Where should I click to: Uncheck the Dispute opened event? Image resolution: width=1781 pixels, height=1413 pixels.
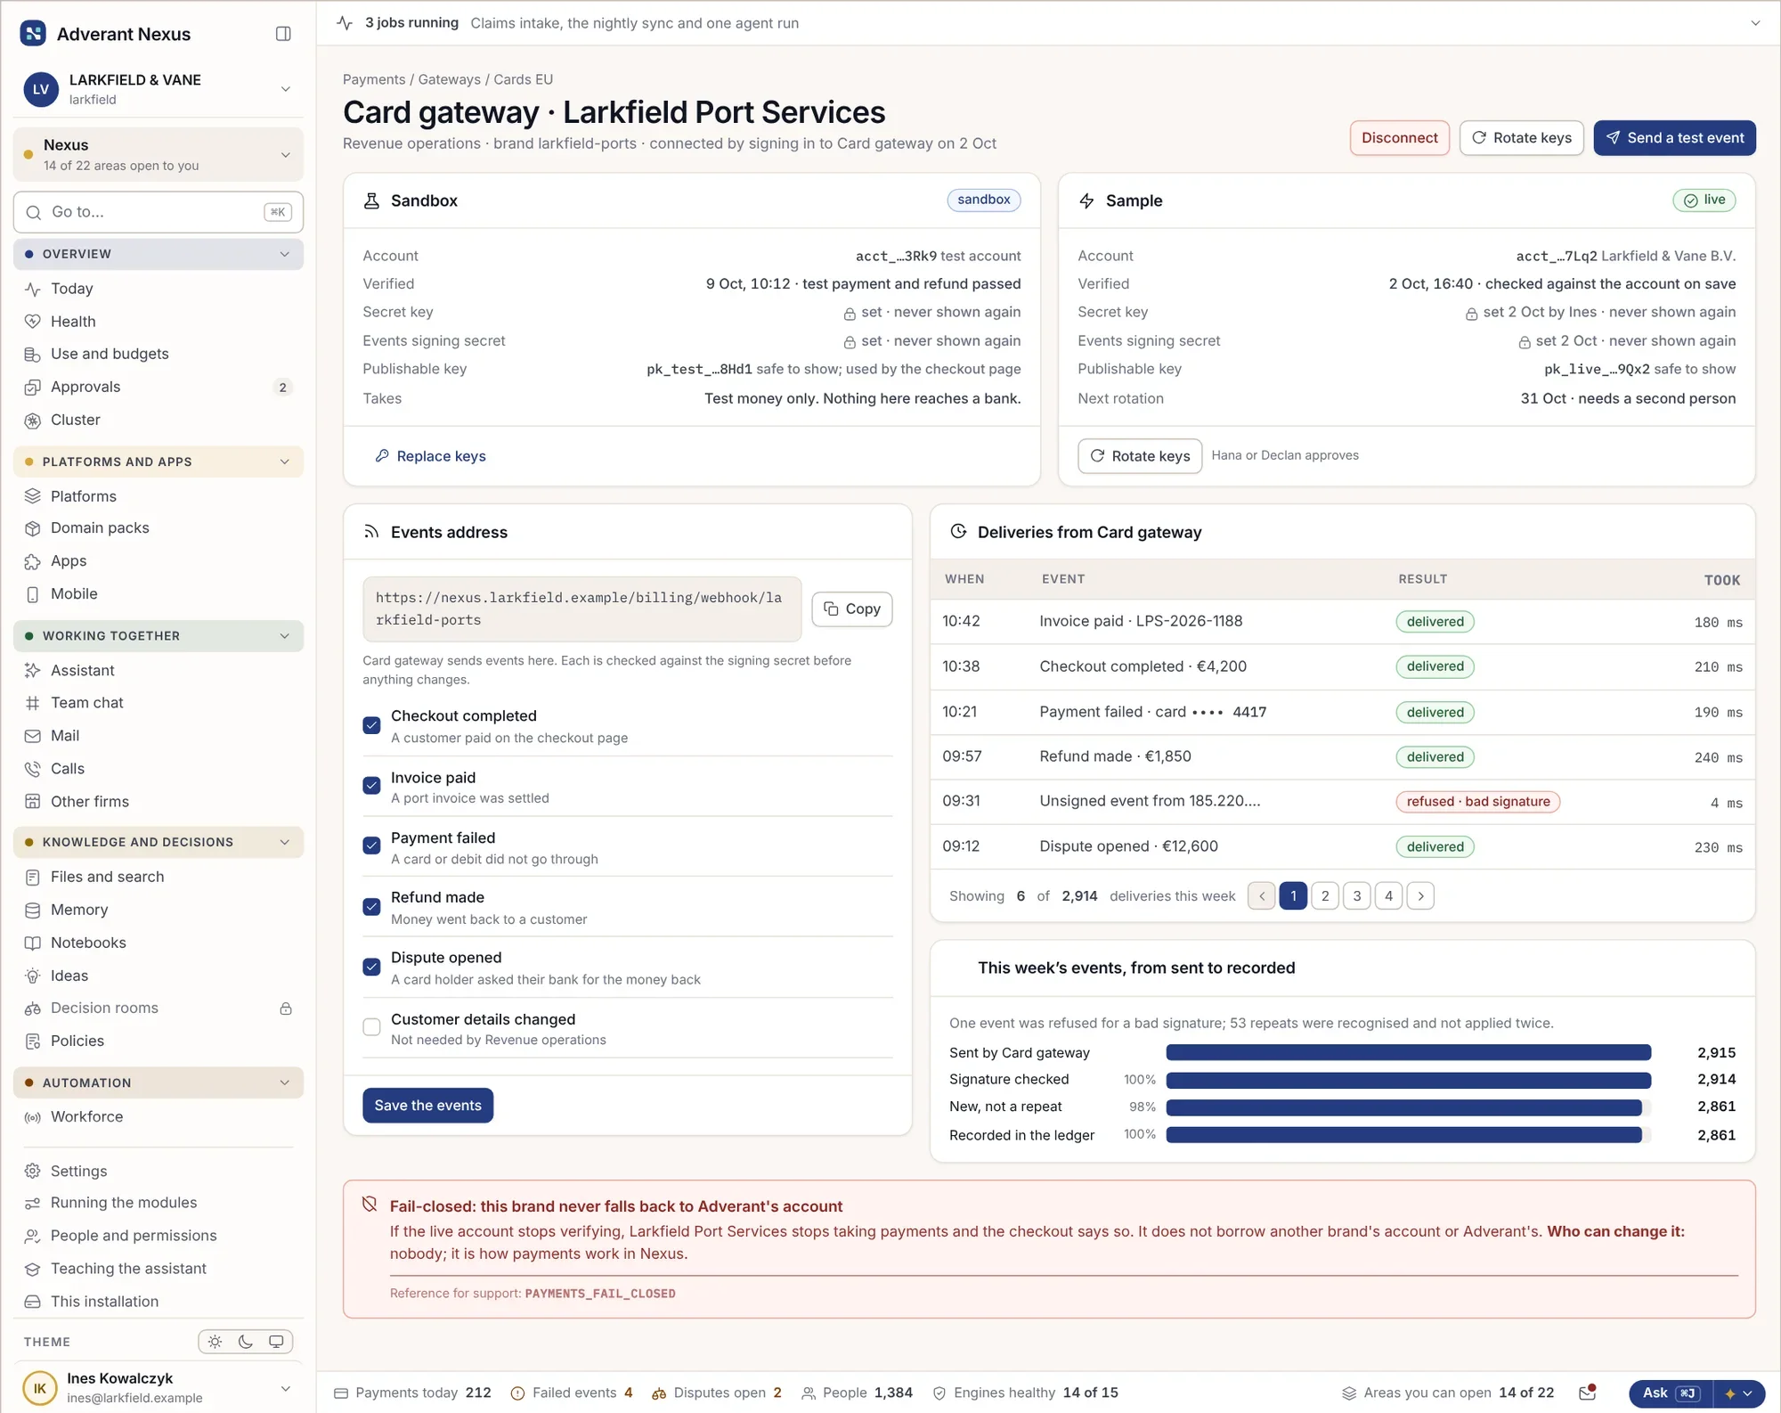372,967
